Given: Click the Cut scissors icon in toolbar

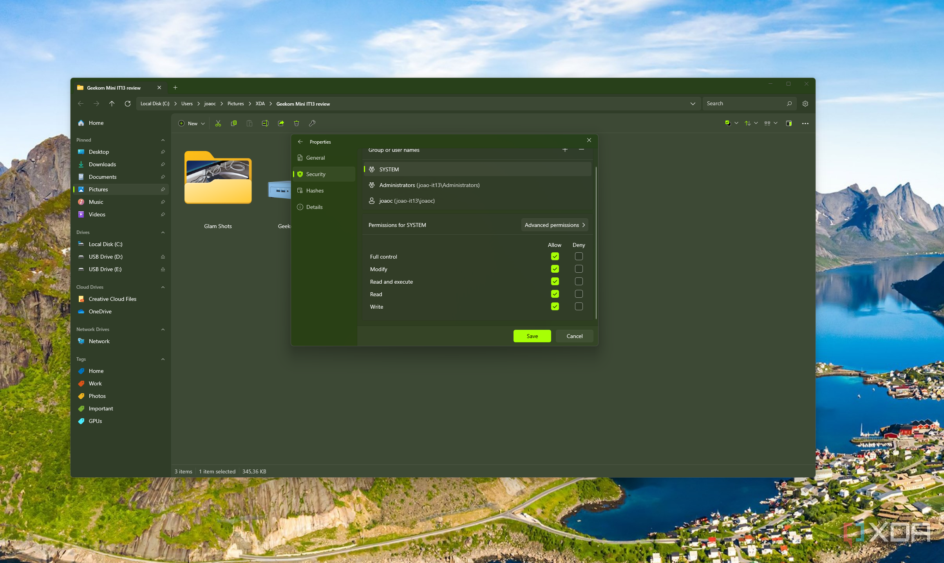Looking at the screenshot, I should click(x=218, y=123).
